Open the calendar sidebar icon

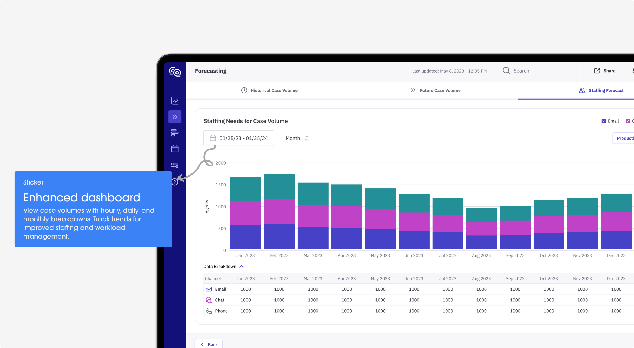tap(175, 149)
